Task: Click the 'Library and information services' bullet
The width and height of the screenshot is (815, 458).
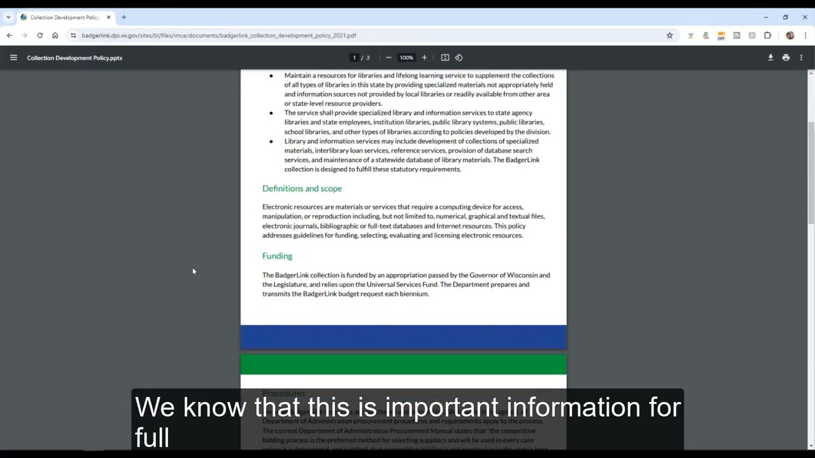Action: (x=412, y=155)
